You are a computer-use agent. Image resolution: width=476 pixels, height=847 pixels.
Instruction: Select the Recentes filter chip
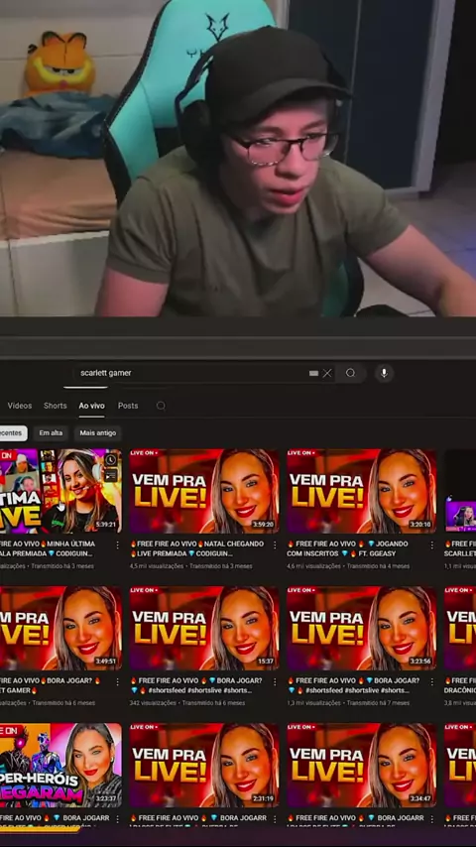[x=12, y=433]
